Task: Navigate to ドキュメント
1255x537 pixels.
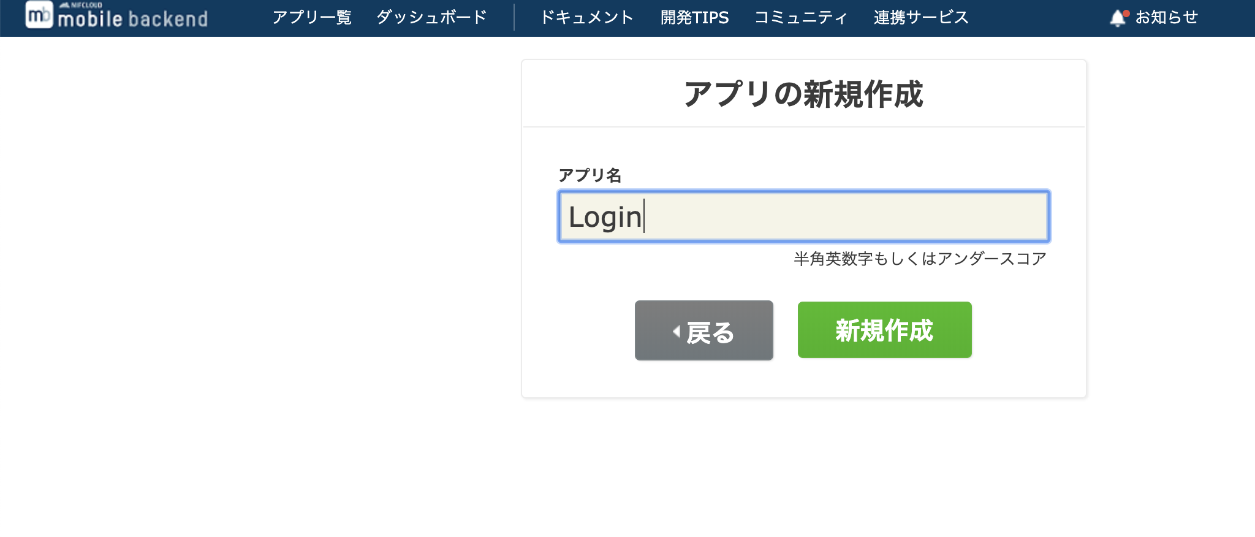Action: [588, 17]
